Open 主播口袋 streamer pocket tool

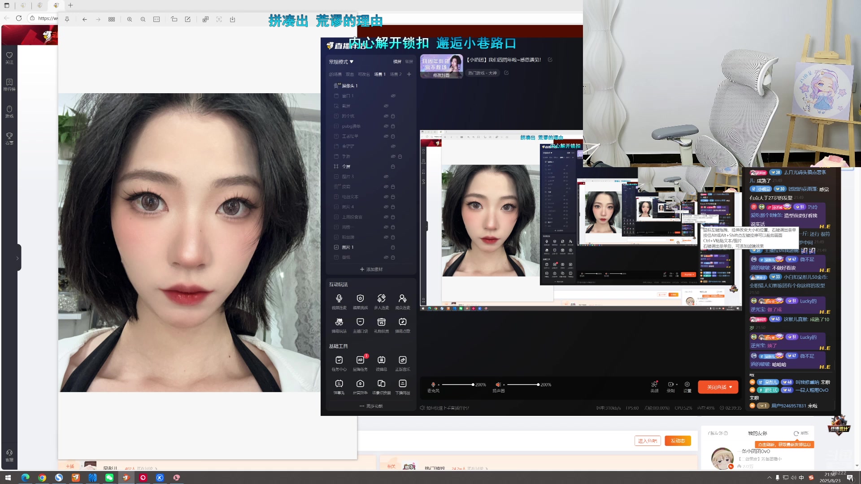coord(360,325)
